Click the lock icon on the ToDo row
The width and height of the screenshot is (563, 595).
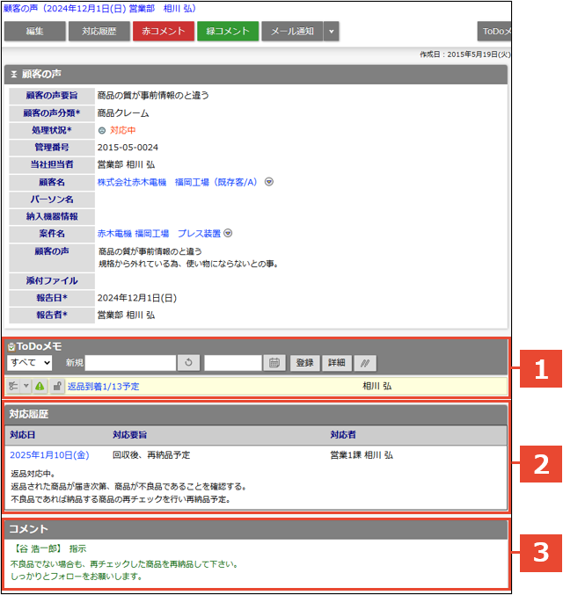pos(57,387)
